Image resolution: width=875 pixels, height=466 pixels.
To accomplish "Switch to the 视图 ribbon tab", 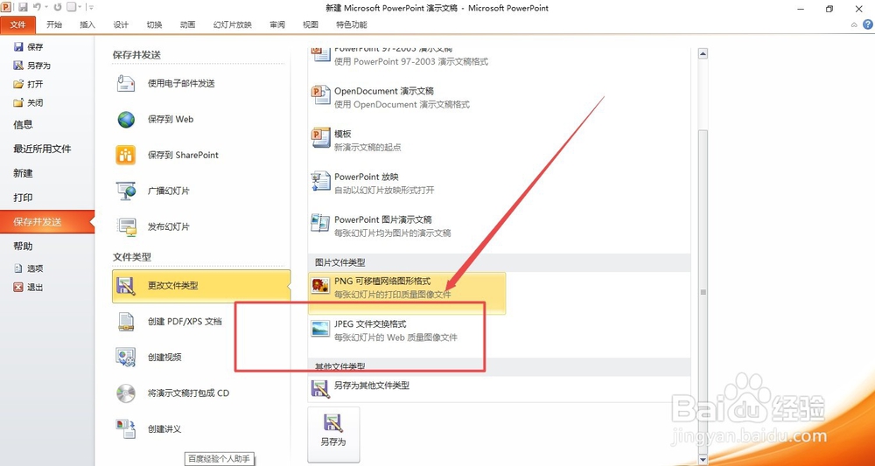I will 311,24.
